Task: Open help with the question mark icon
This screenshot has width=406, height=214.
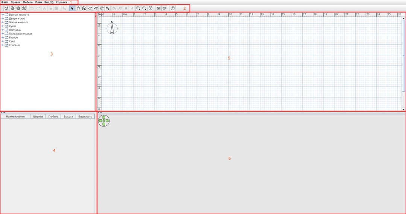Action: (173, 8)
